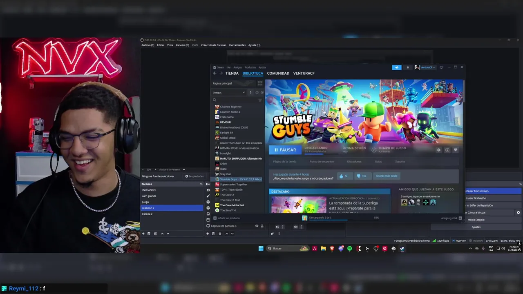Screen dimensions: 523x294
Task: Open OBS Ajustes button
Action: (x=476, y=227)
